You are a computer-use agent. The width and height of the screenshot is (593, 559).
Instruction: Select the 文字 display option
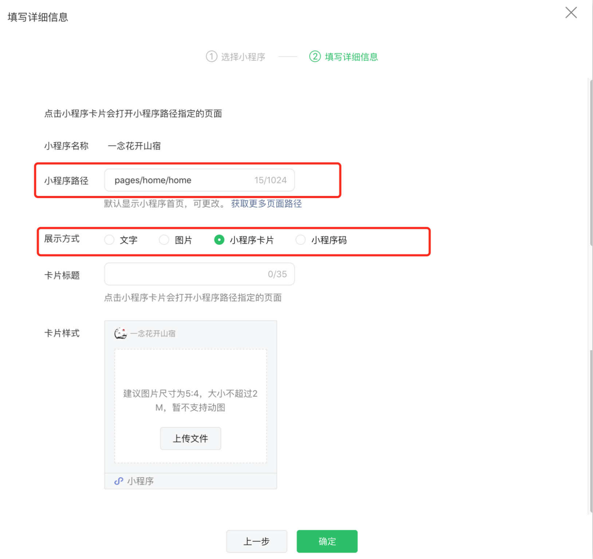point(121,240)
